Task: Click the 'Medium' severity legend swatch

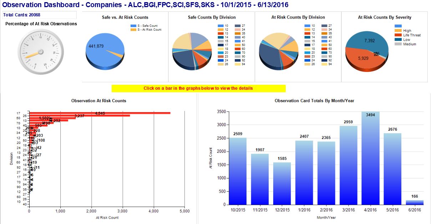Action: point(398,44)
